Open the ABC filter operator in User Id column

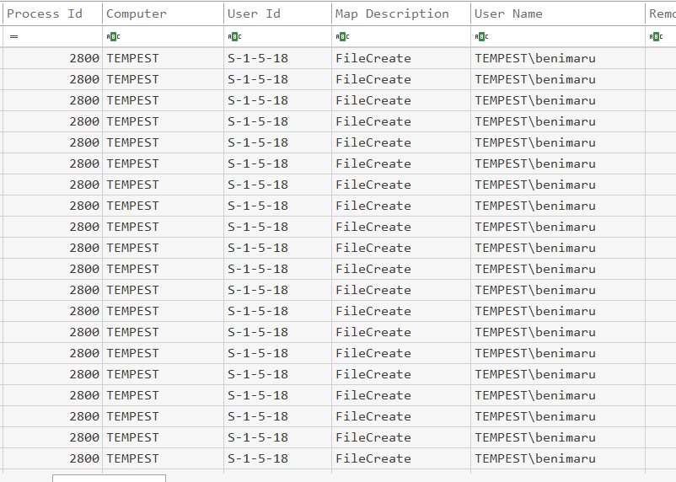(x=234, y=36)
